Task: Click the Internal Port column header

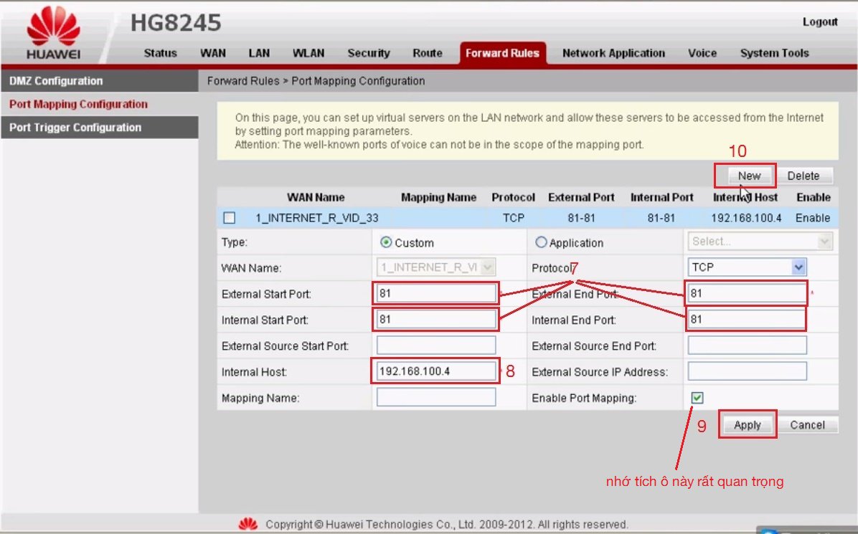Action: coord(661,197)
